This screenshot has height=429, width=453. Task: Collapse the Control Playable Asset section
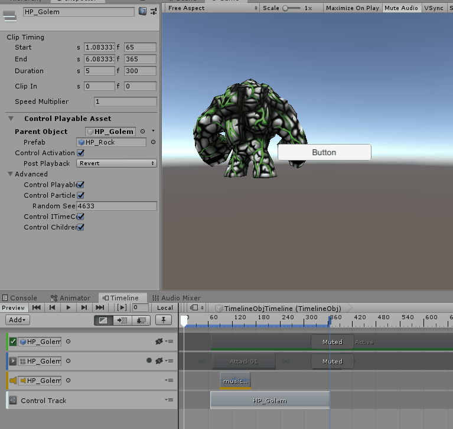[x=11, y=119]
